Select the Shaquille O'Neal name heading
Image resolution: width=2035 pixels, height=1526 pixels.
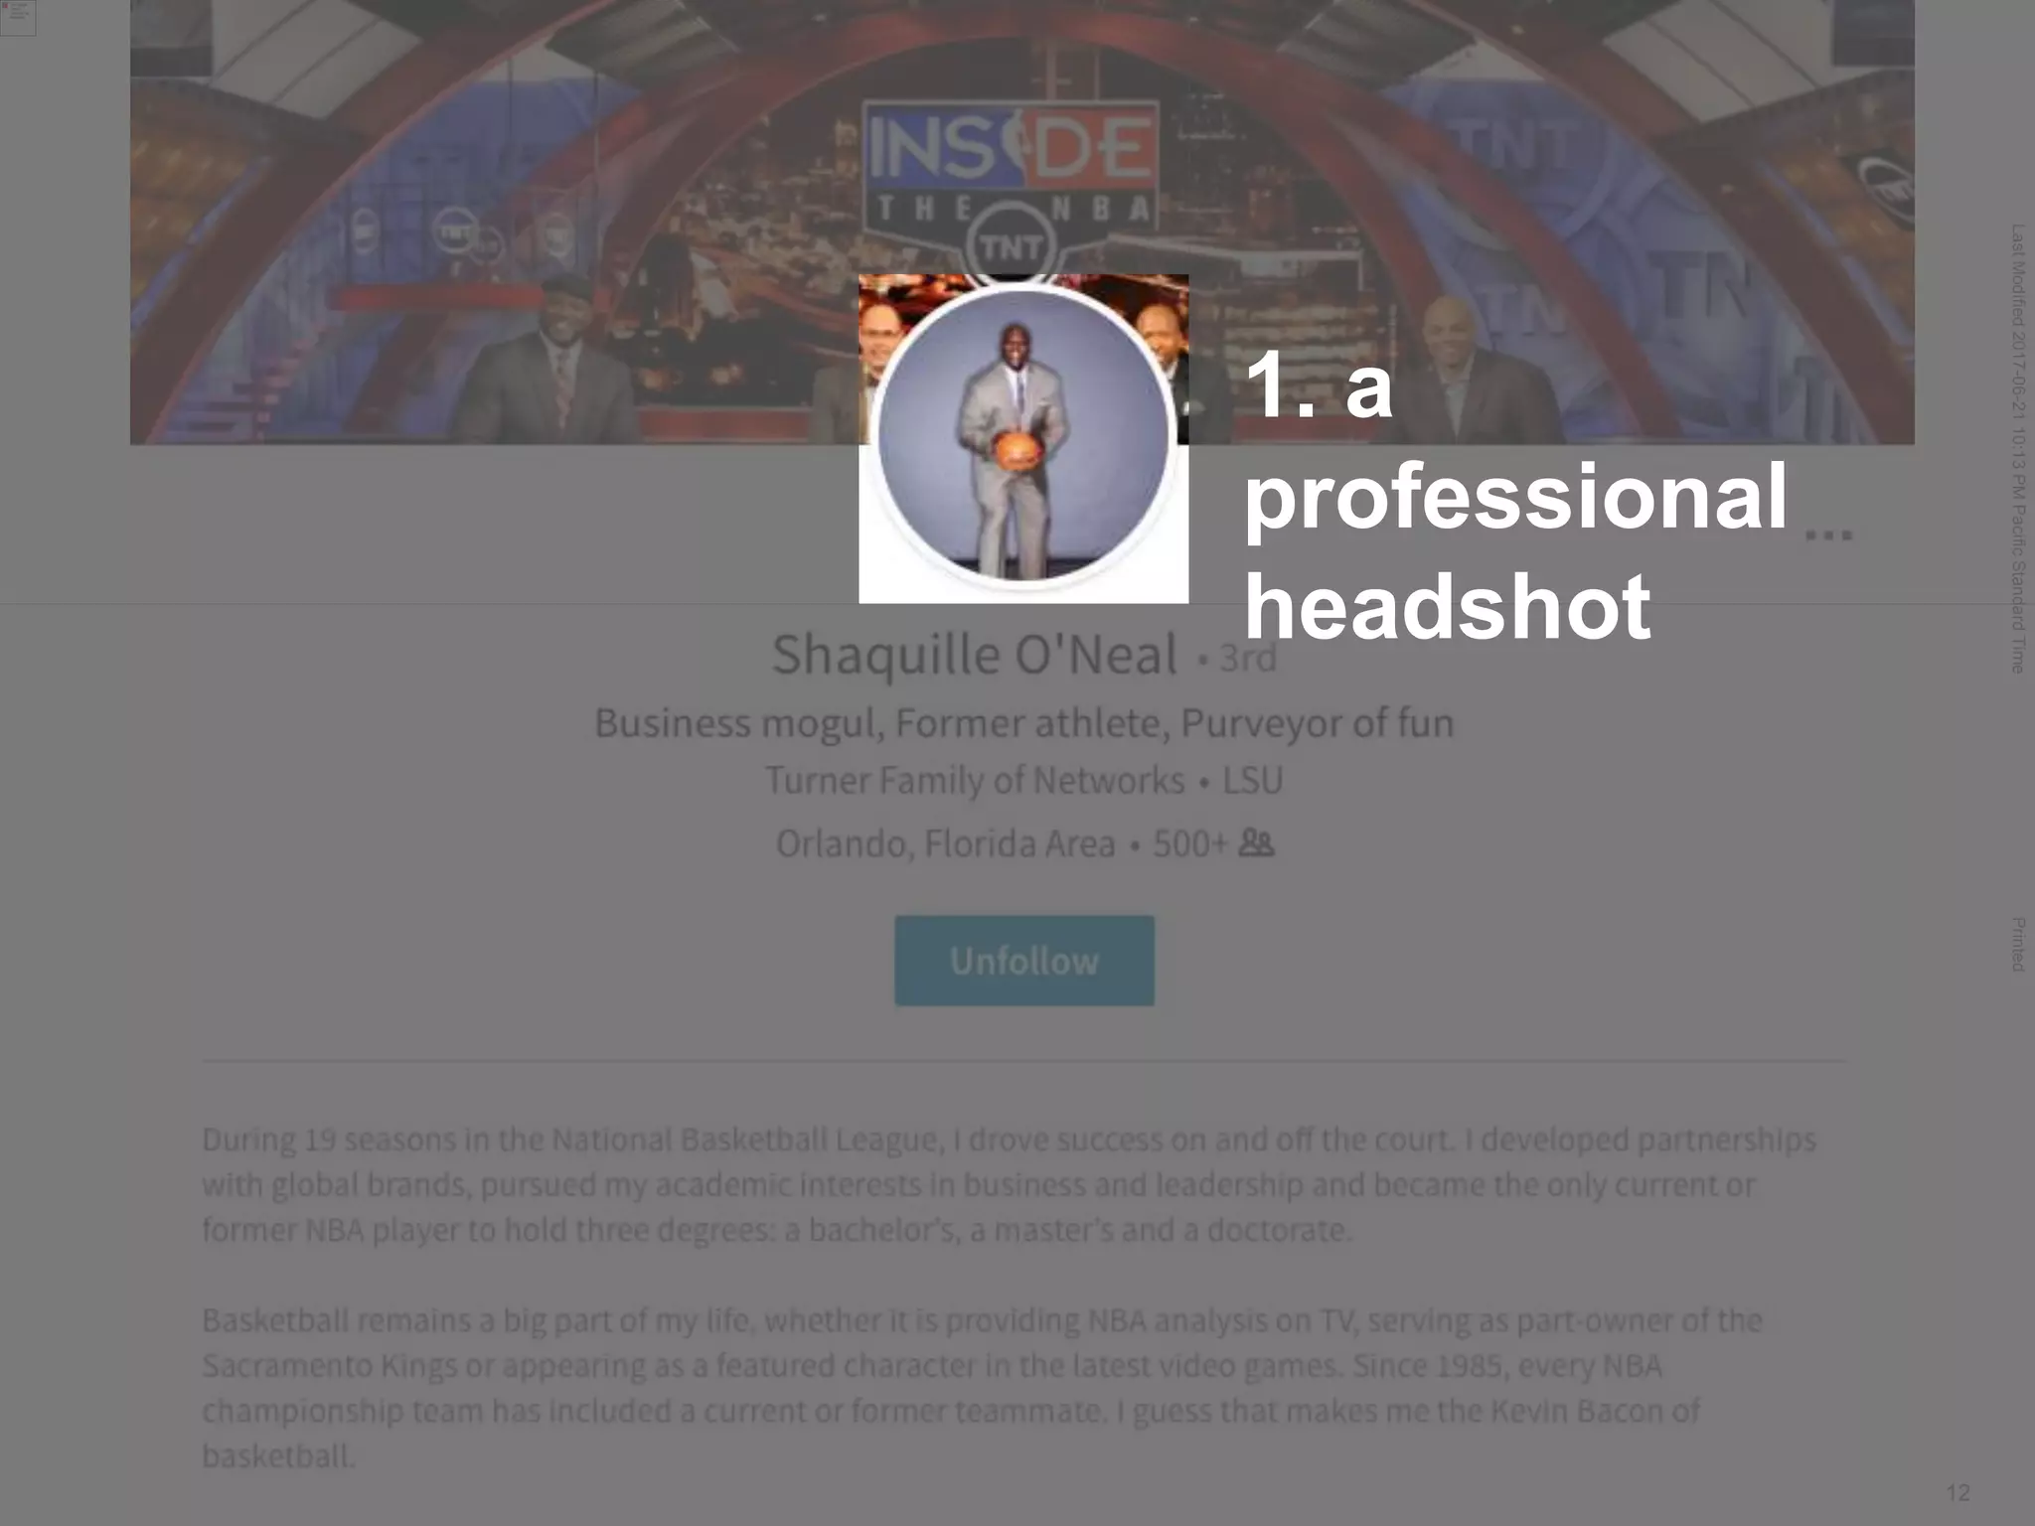coord(975,655)
